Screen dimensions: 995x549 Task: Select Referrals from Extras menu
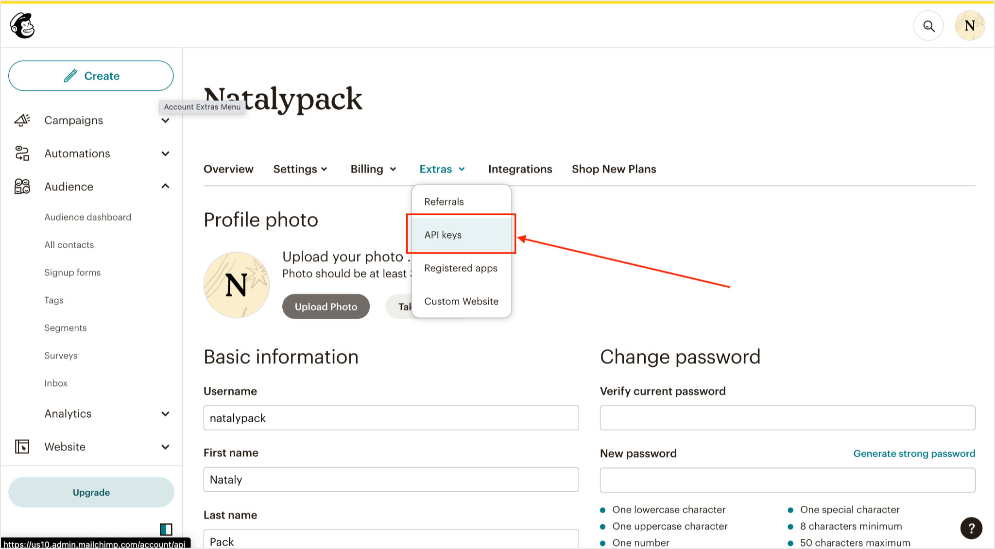click(x=462, y=202)
